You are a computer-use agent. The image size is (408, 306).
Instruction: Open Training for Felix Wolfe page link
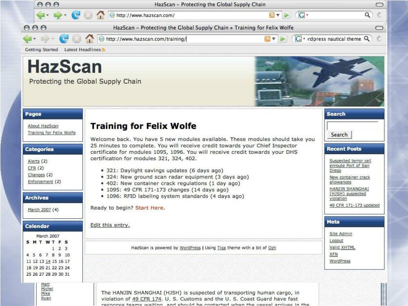point(52,133)
